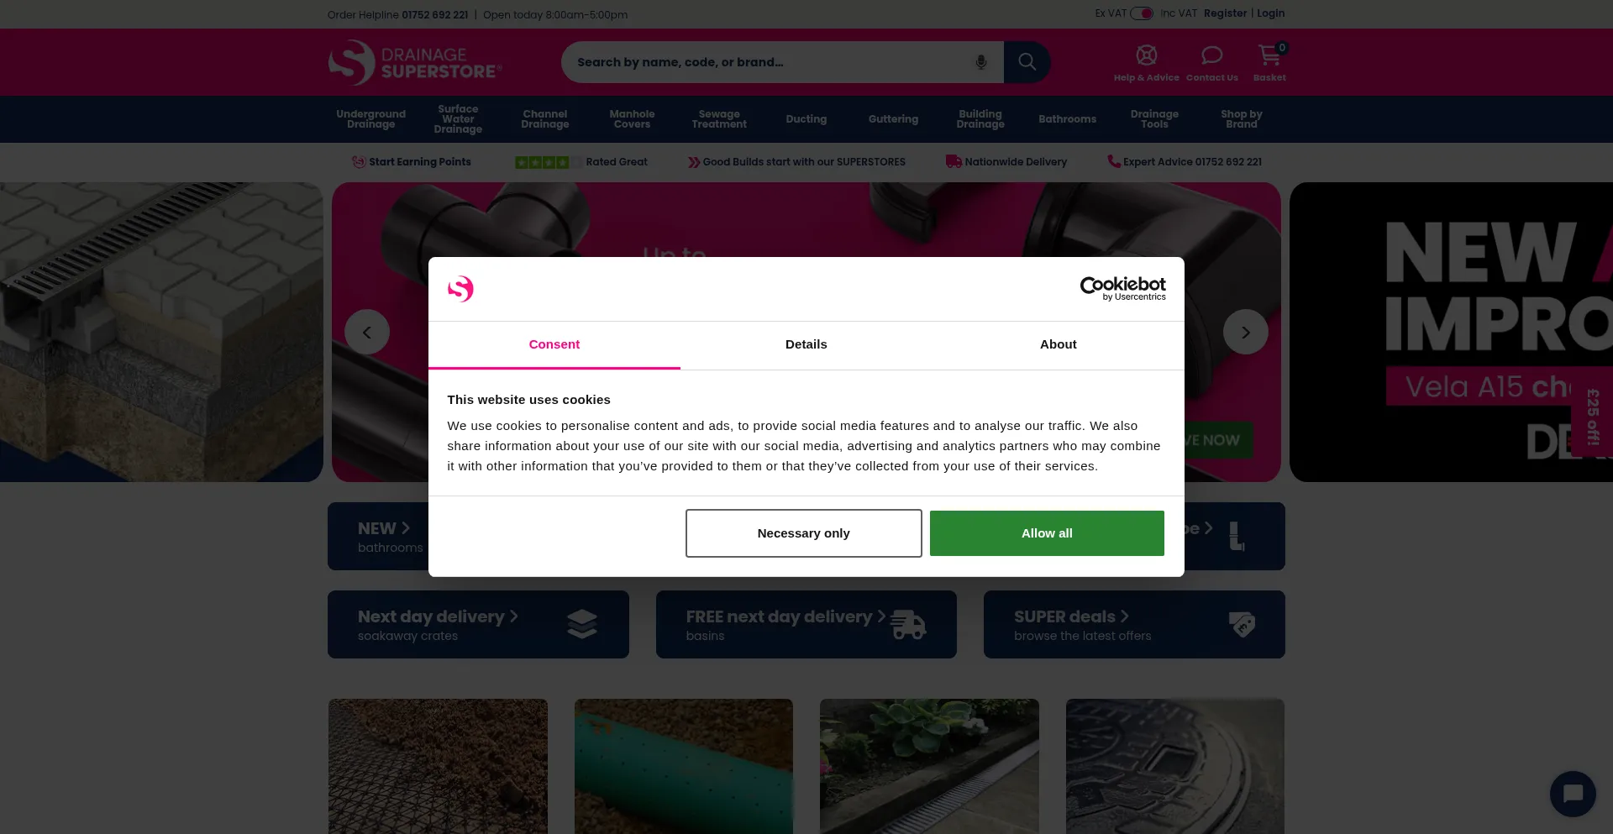1613x834 pixels.
Task: Advance to the next carousel slide
Action: click(x=1246, y=333)
